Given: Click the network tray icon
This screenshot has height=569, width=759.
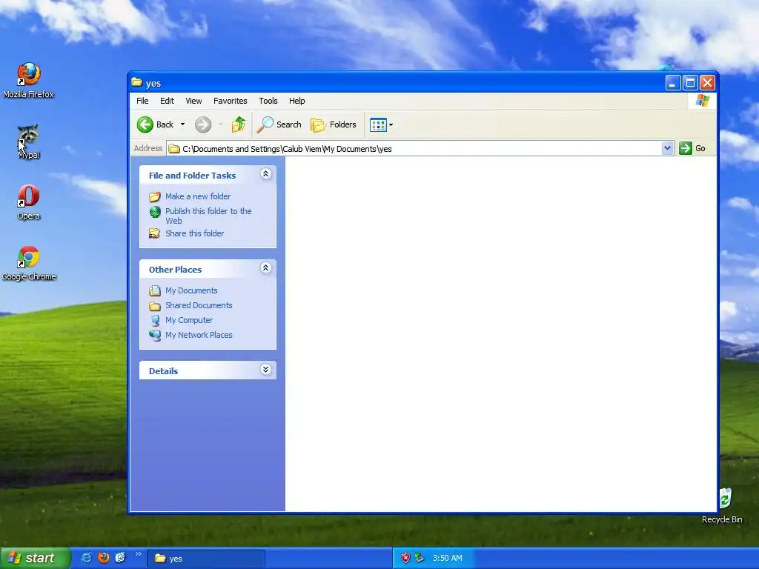Looking at the screenshot, I should coord(420,558).
